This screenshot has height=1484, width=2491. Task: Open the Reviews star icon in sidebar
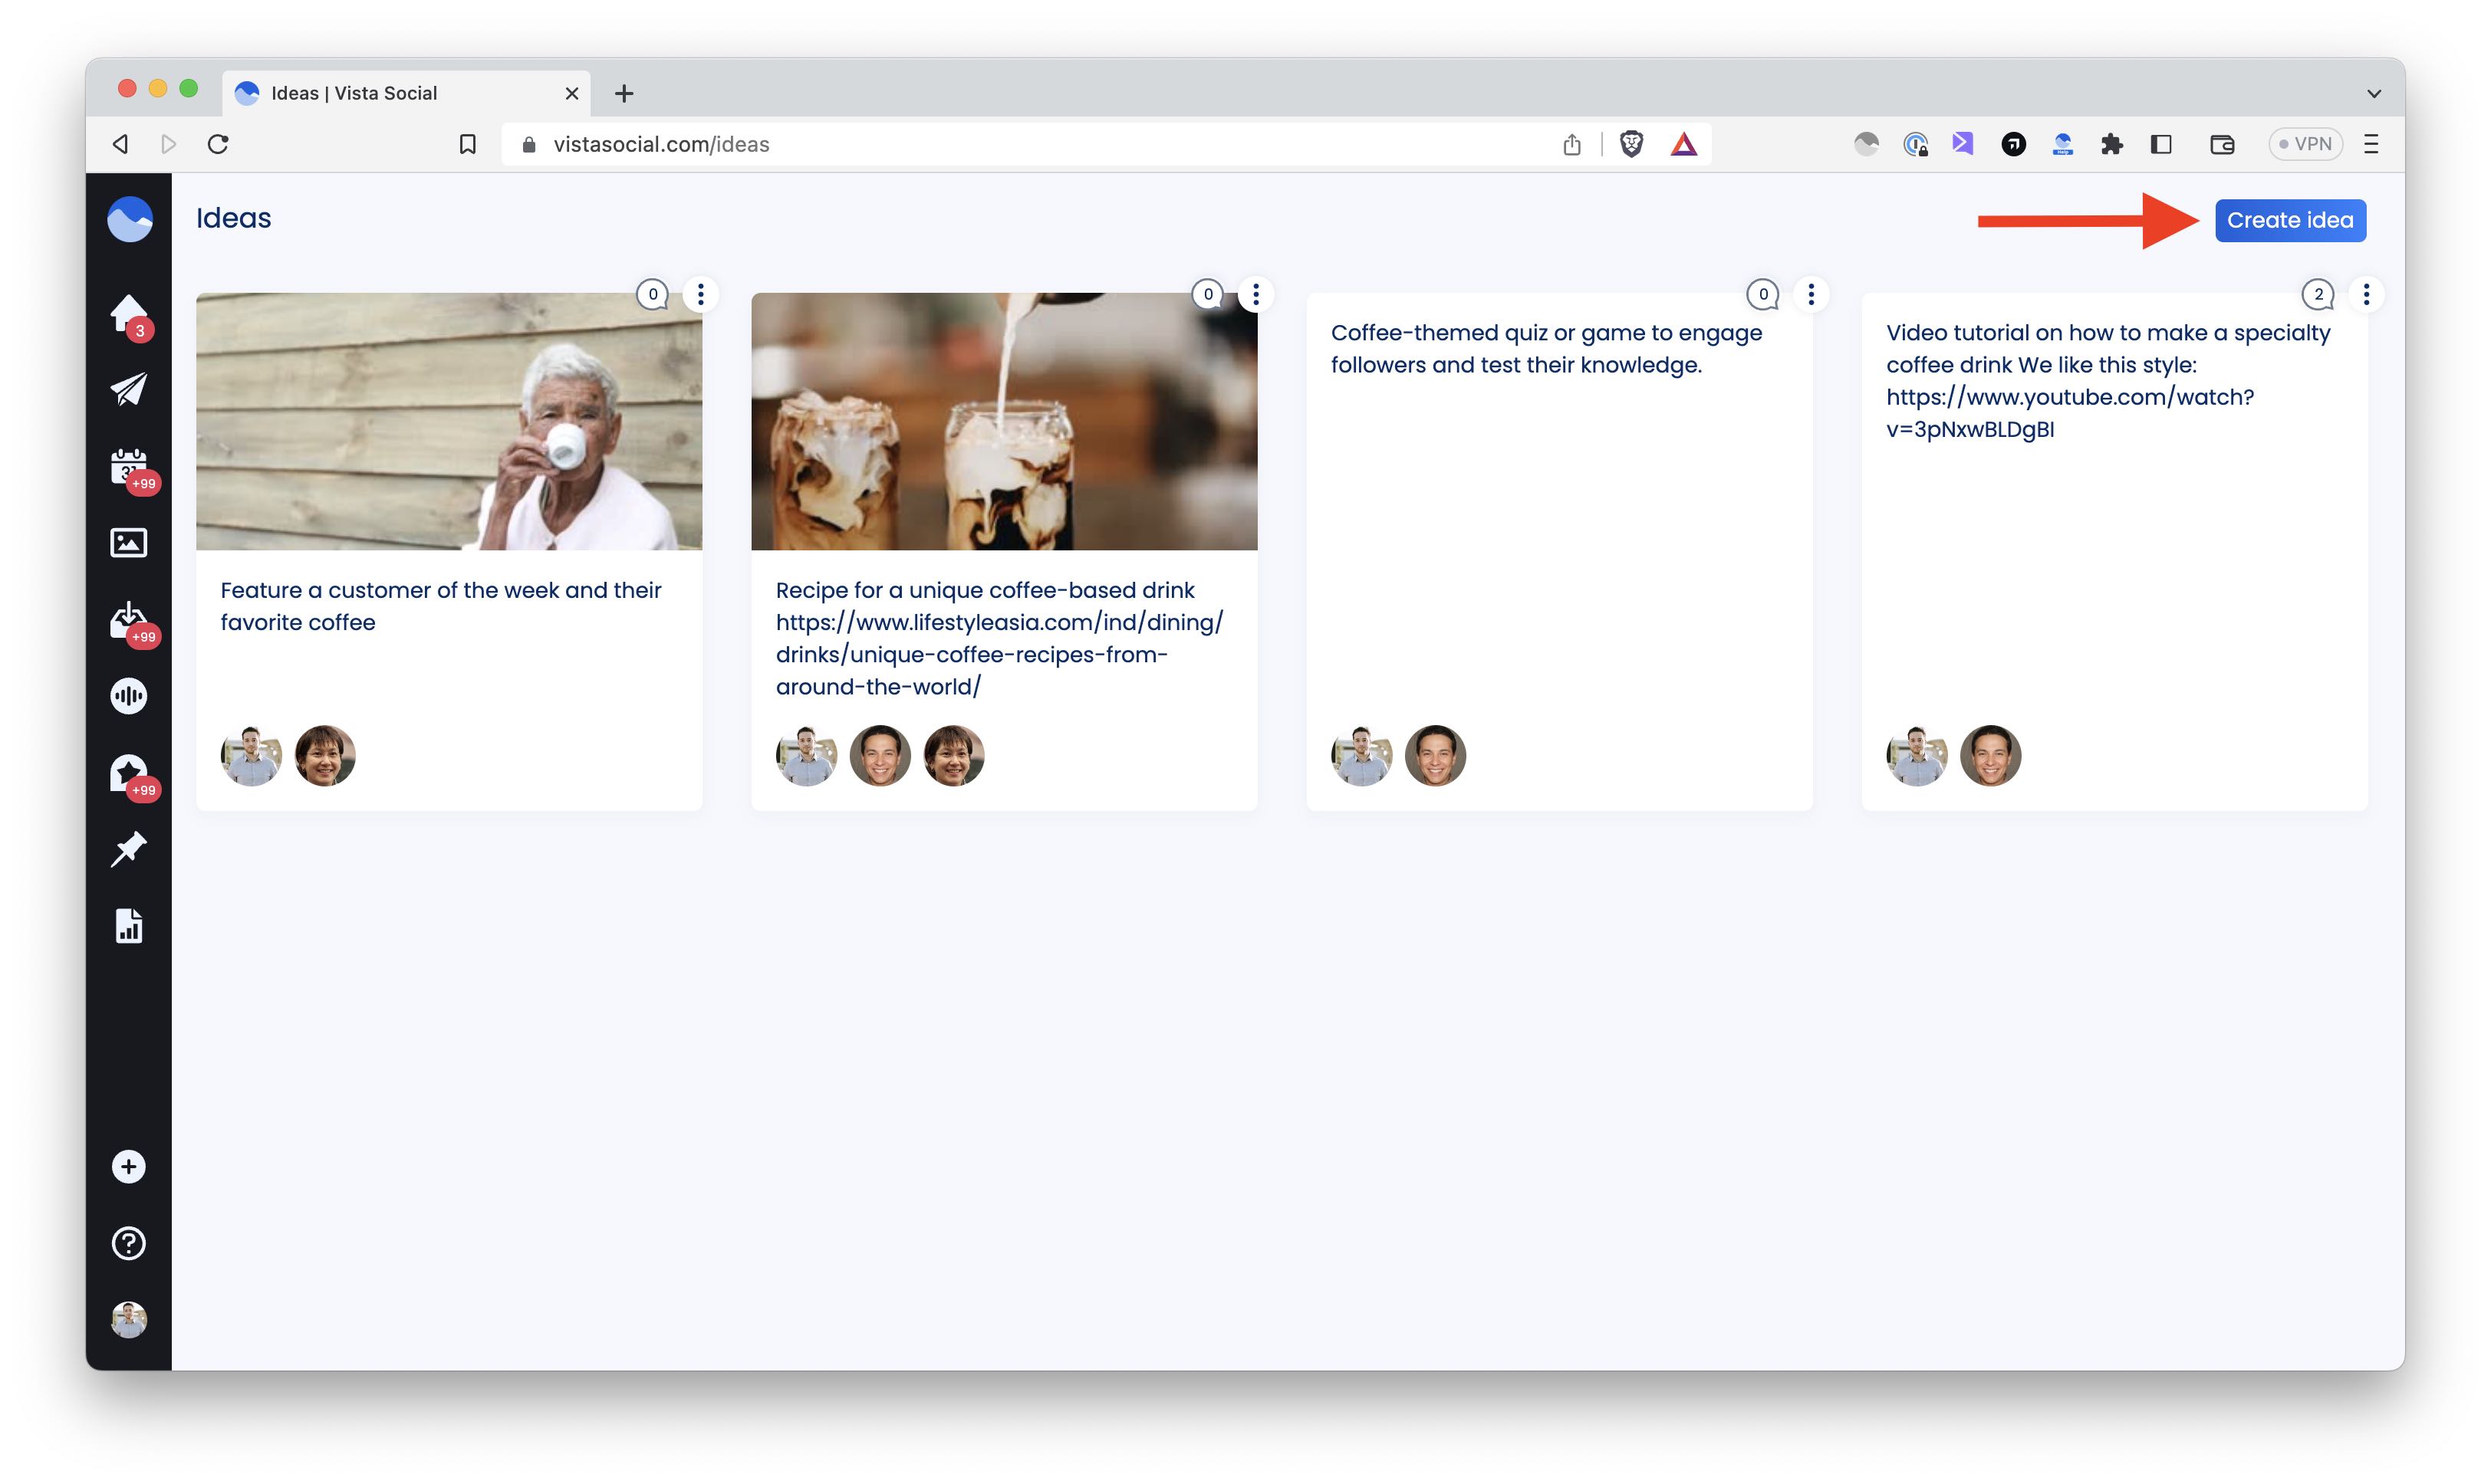(128, 772)
